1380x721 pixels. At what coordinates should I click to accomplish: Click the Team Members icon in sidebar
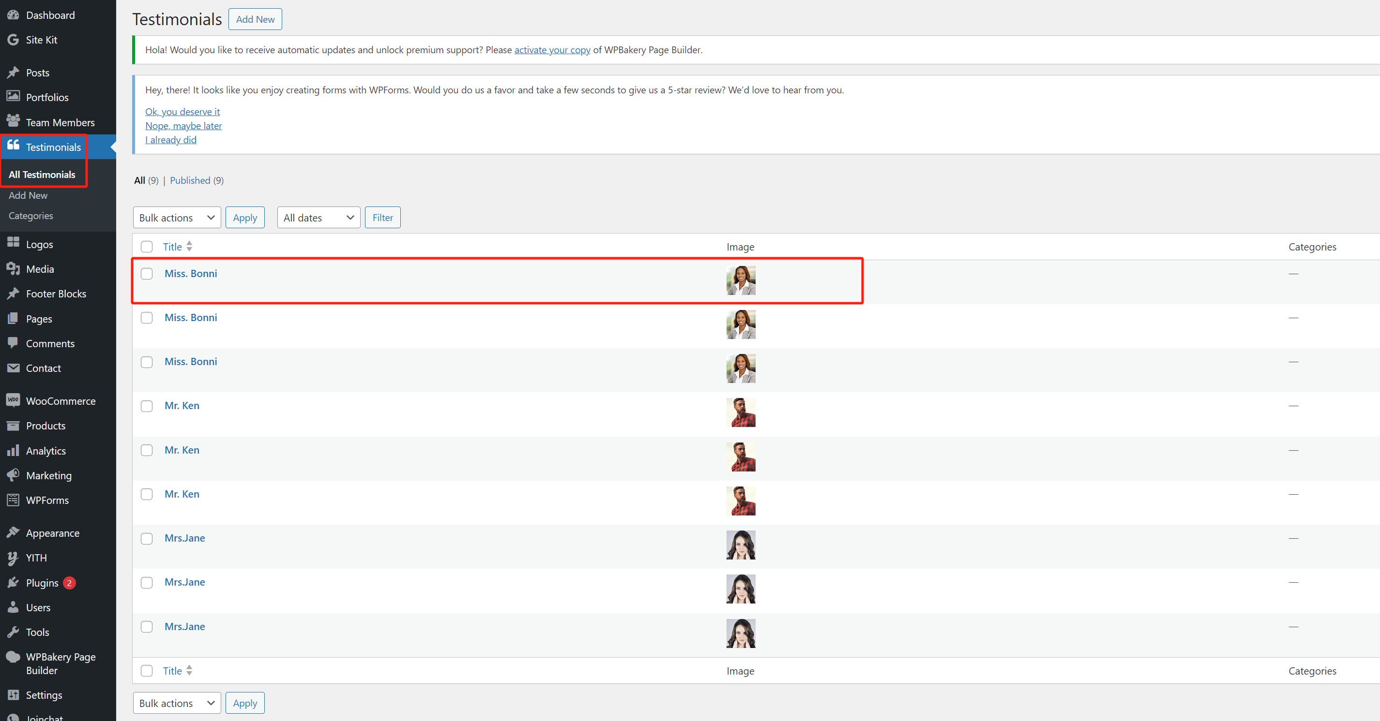pyautogui.click(x=13, y=120)
